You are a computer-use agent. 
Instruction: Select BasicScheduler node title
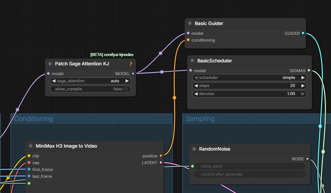click(214, 61)
